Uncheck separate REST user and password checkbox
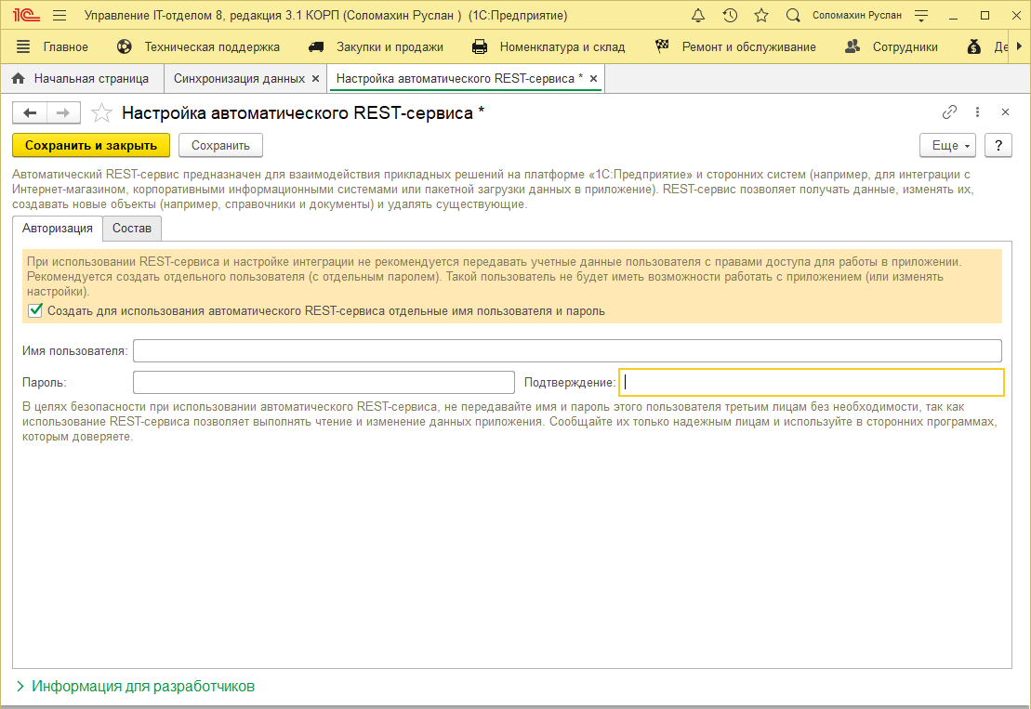The width and height of the screenshot is (1031, 709). [36, 311]
